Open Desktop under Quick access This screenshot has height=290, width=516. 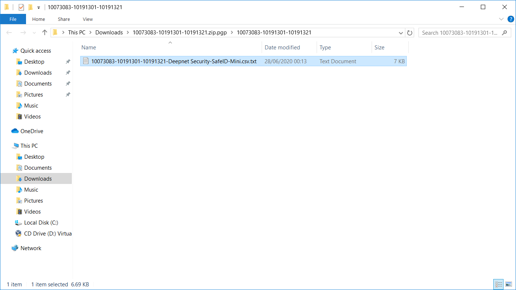[x=34, y=62]
